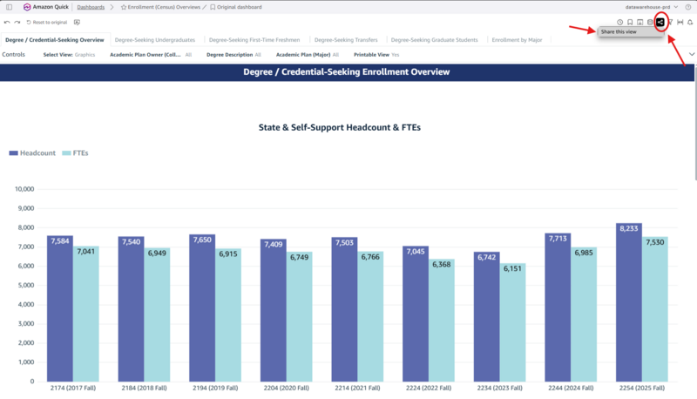The width and height of the screenshot is (697, 399).
Task: Open the Original dashboard bookmark selector
Action: [x=236, y=7]
